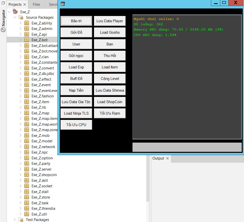Click the gray status bar below the log panel
Image resolution: width=244 pixels, height=222 pixels.
click(187, 147)
